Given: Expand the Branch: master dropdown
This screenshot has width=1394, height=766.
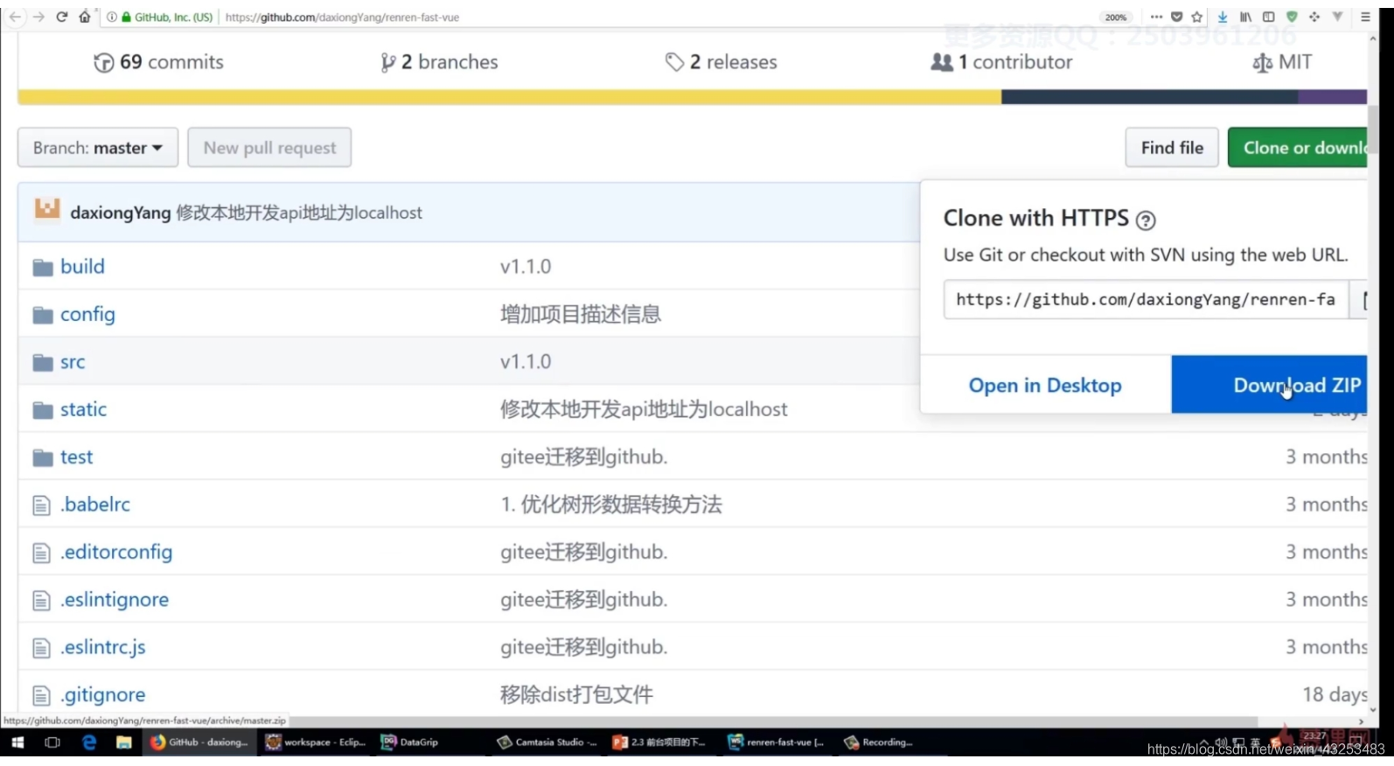Looking at the screenshot, I should (98, 148).
